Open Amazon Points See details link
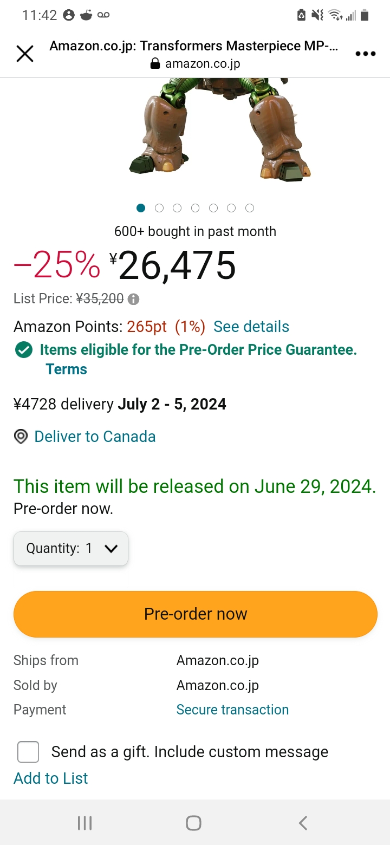 click(251, 327)
